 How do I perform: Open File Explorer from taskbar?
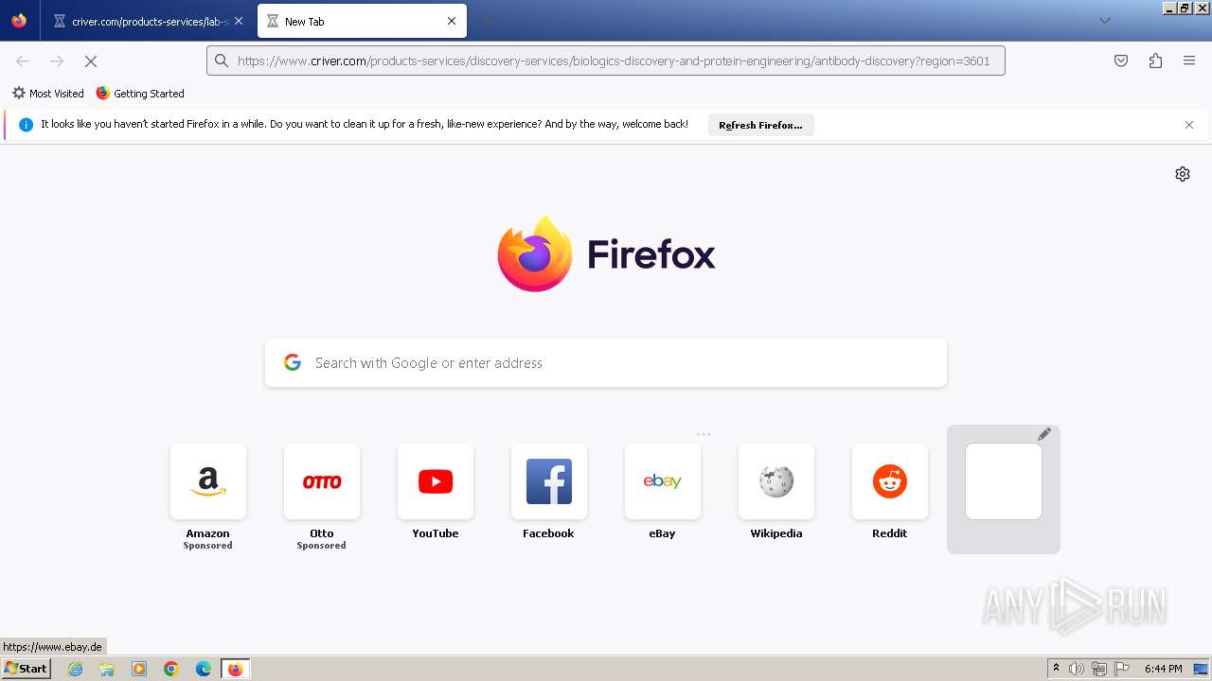[107, 669]
